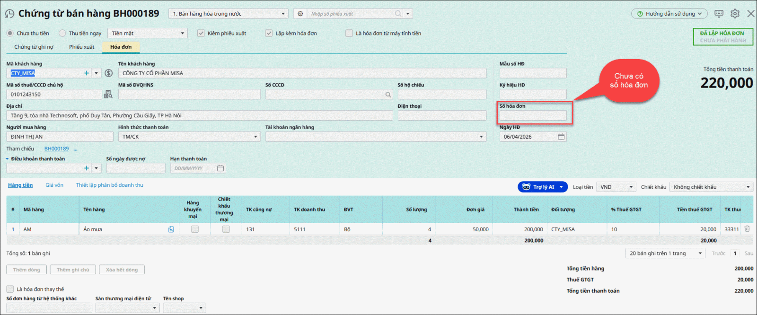Viewport: 757px width, 315px height.
Task: Switch to the Phiếu xuất tab
Action: pyautogui.click(x=82, y=47)
